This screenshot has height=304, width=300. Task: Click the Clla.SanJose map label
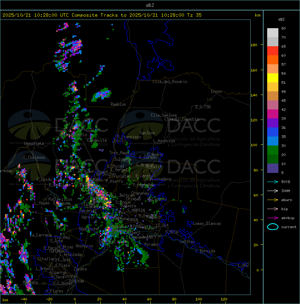point(164,115)
